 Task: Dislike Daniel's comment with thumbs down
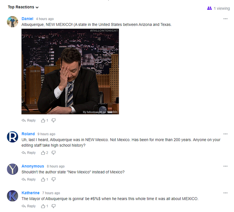click(54, 120)
